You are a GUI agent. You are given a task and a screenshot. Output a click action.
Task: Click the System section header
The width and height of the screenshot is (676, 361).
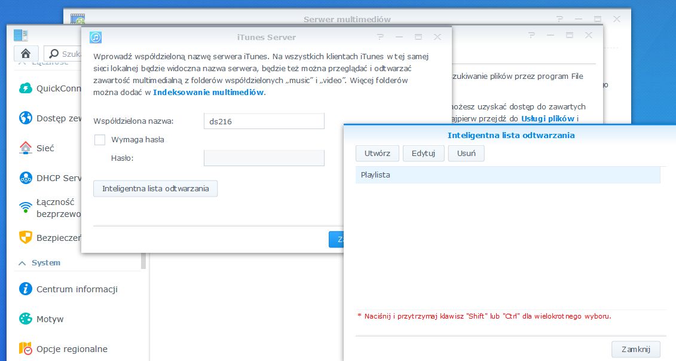coord(45,262)
